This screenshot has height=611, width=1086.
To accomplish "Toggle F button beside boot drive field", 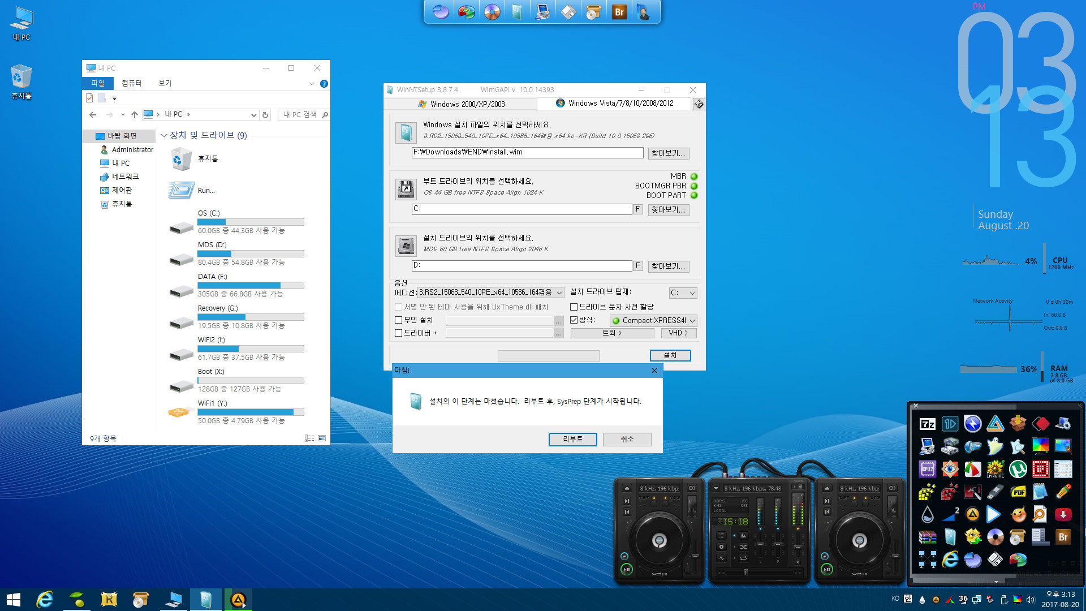I will [x=637, y=209].
